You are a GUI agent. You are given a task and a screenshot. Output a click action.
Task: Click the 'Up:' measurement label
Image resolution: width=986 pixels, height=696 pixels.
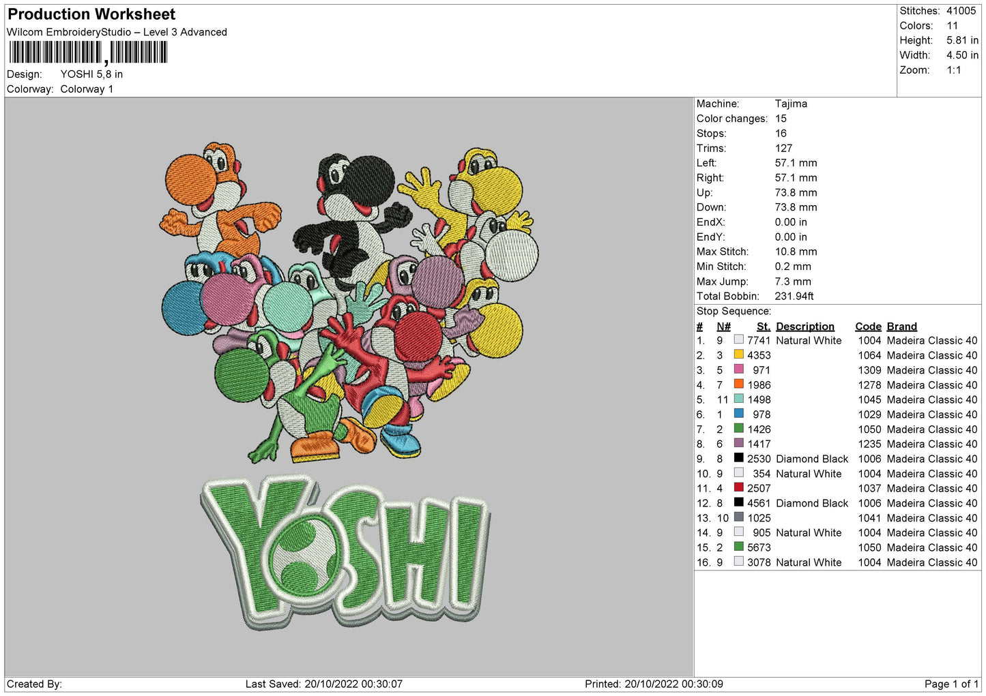(x=705, y=193)
